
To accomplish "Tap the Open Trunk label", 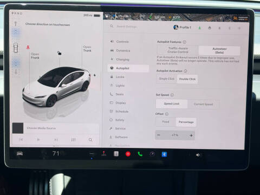I will coord(87,49).
